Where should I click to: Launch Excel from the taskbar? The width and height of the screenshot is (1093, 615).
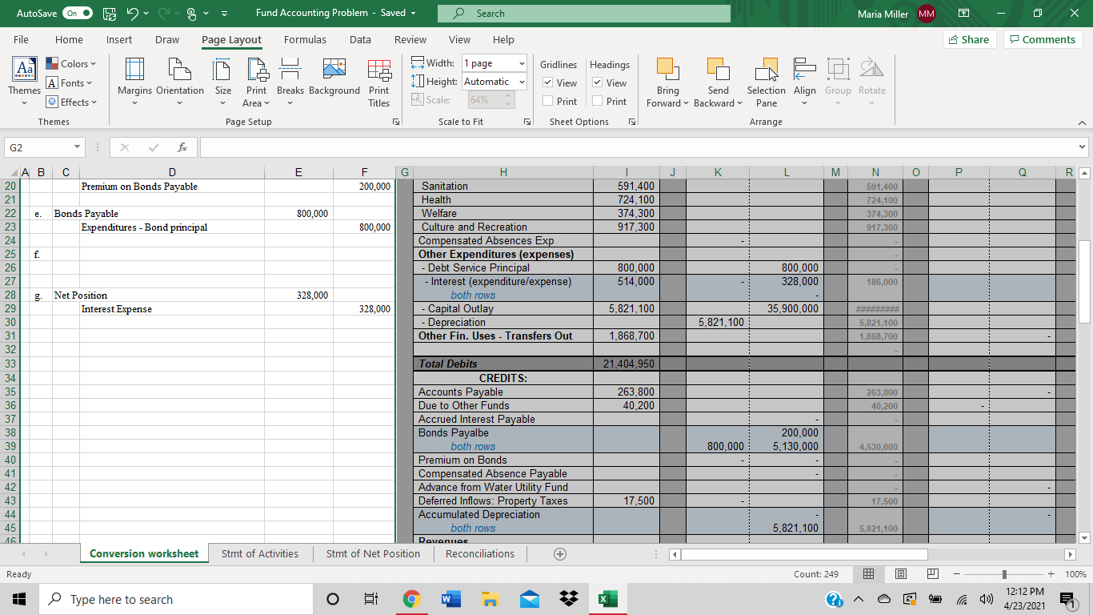608,599
